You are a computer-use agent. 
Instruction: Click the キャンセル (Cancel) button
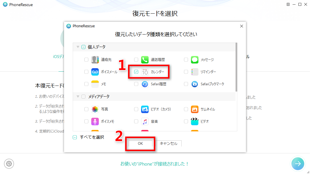pyautogui.click(x=168, y=144)
